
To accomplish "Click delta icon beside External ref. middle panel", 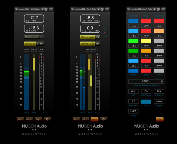I will pos(94,44).
